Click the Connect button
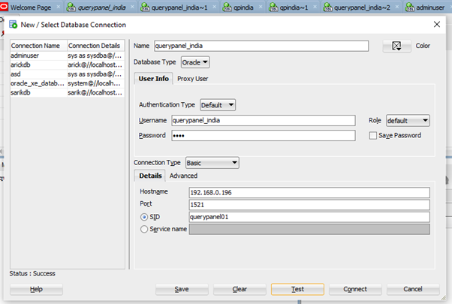The height and width of the screenshot is (304, 452). 355,289
